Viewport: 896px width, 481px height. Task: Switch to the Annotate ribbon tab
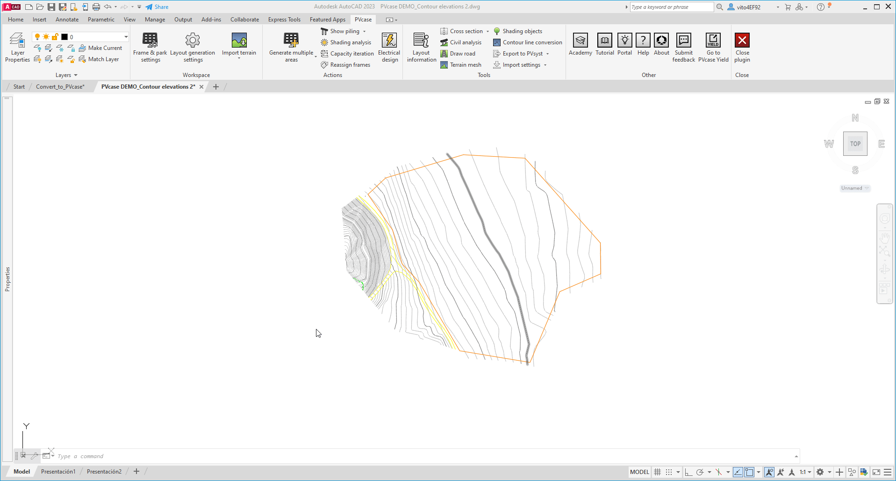[67, 19]
